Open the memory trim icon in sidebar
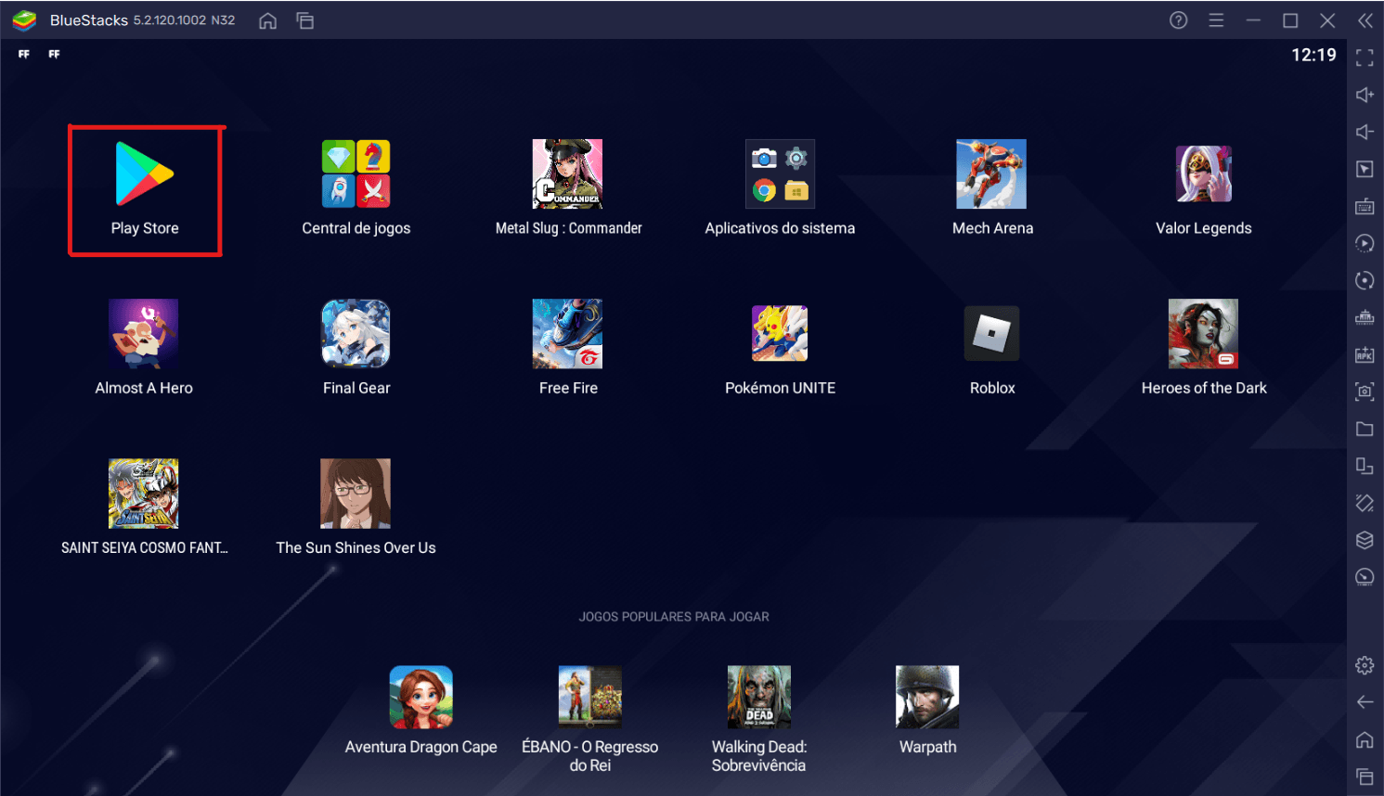This screenshot has height=796, width=1384. [1365, 317]
